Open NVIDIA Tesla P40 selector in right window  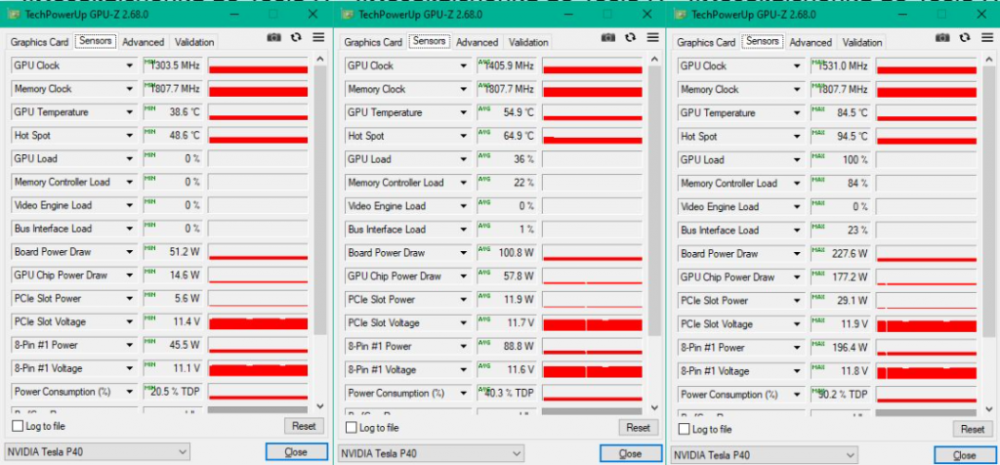coord(766,455)
